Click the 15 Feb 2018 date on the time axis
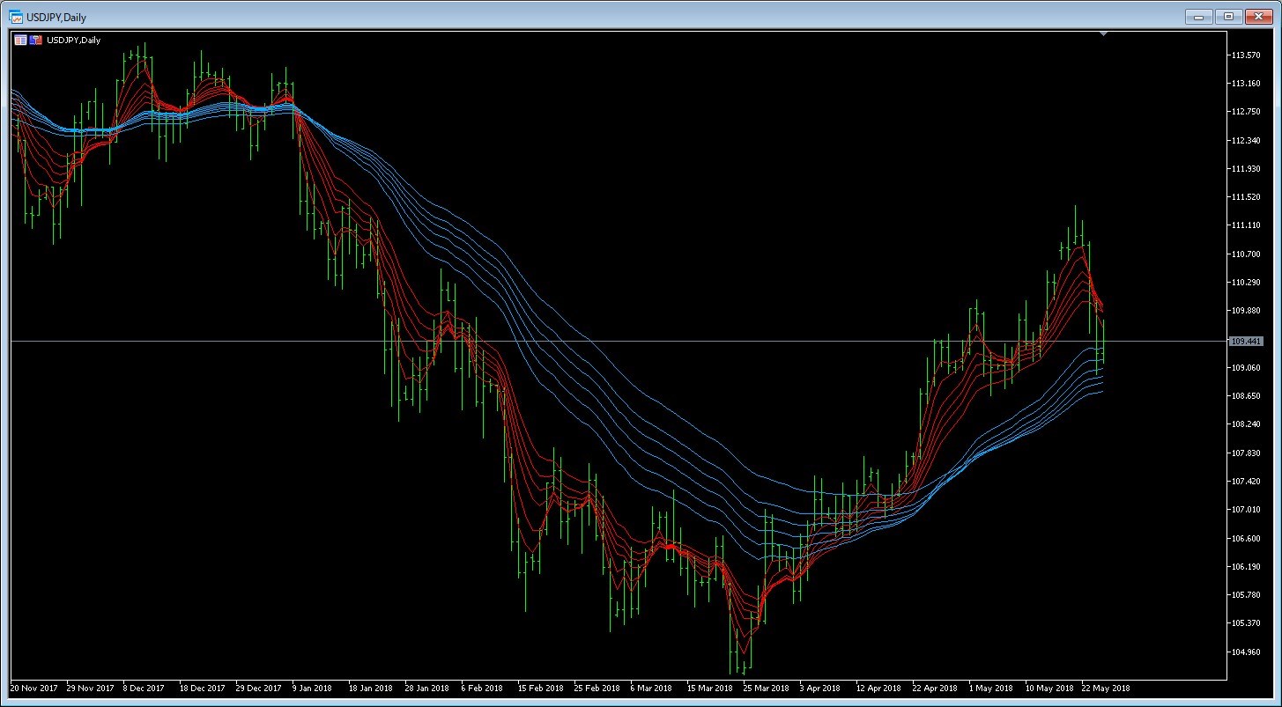Viewport: 1282px width, 707px height. point(540,688)
